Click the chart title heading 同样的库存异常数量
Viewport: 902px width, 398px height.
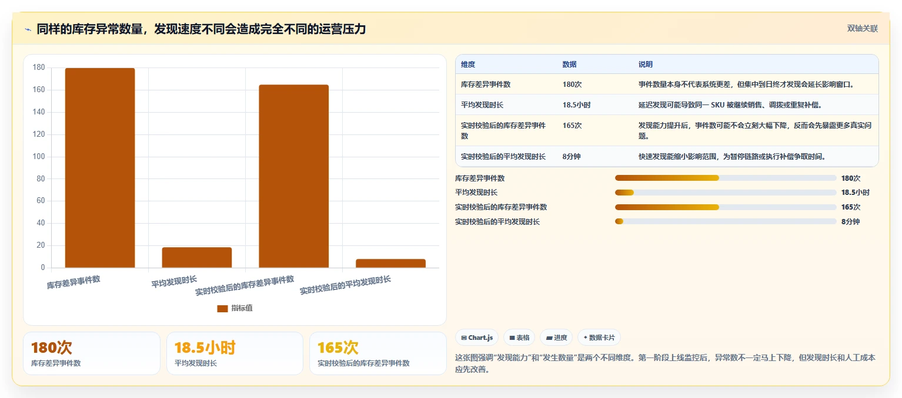pyautogui.click(x=201, y=29)
